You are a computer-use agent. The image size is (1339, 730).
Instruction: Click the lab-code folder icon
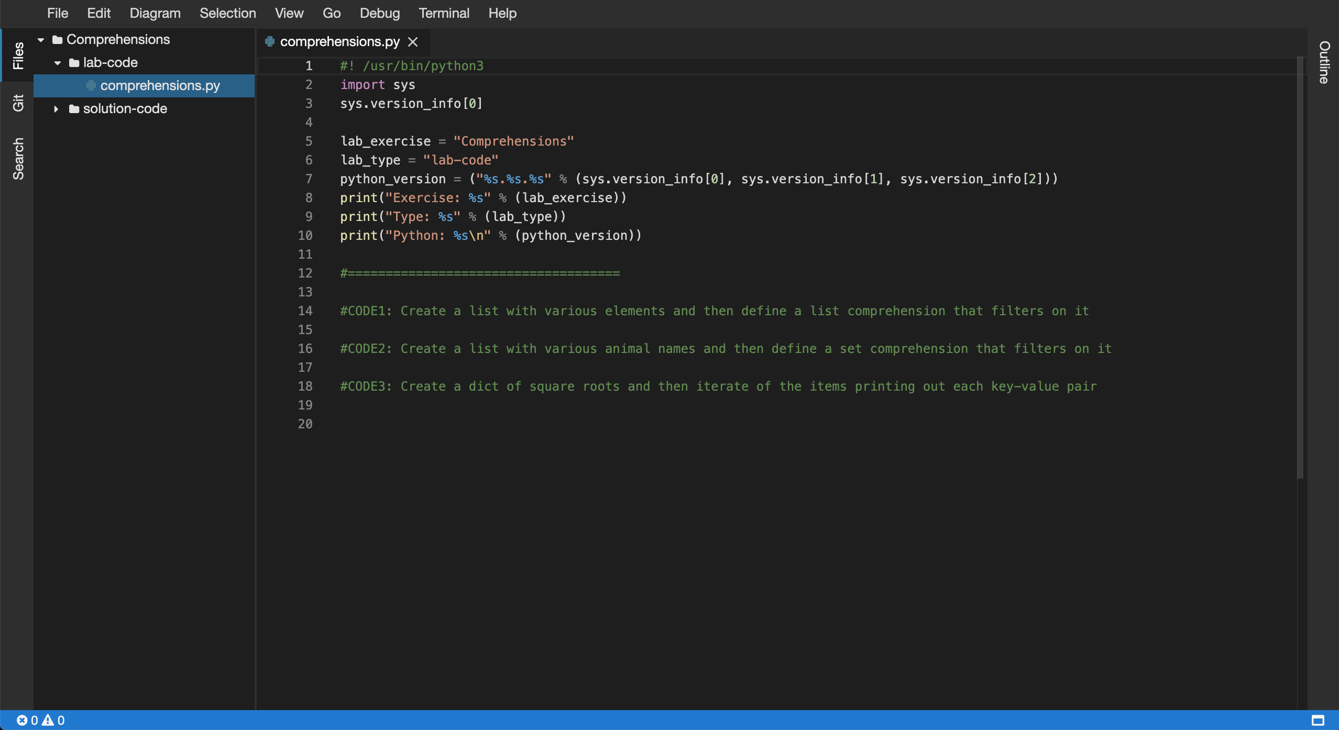click(x=74, y=63)
